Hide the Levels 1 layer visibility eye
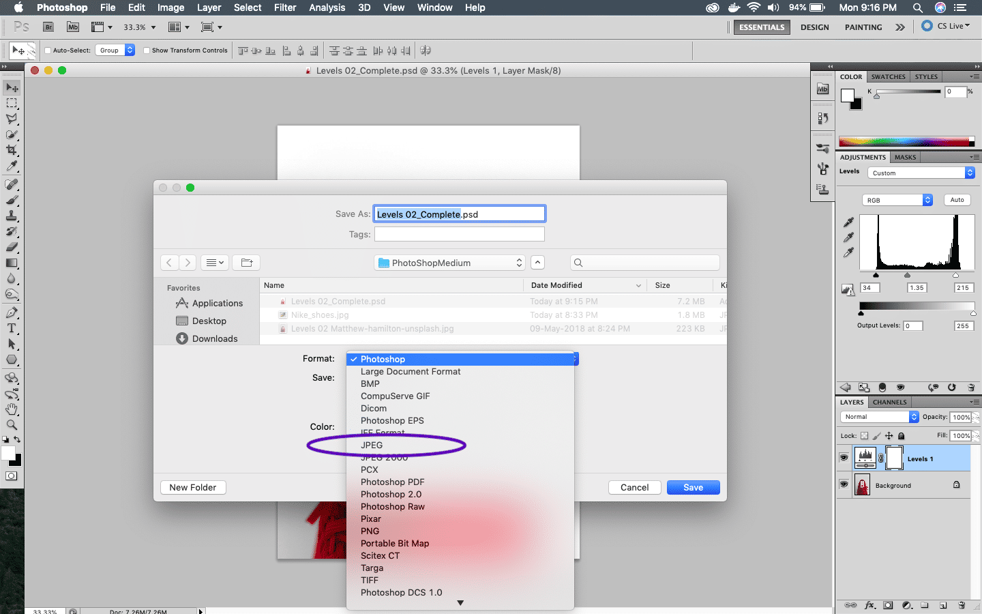982x614 pixels. [844, 458]
